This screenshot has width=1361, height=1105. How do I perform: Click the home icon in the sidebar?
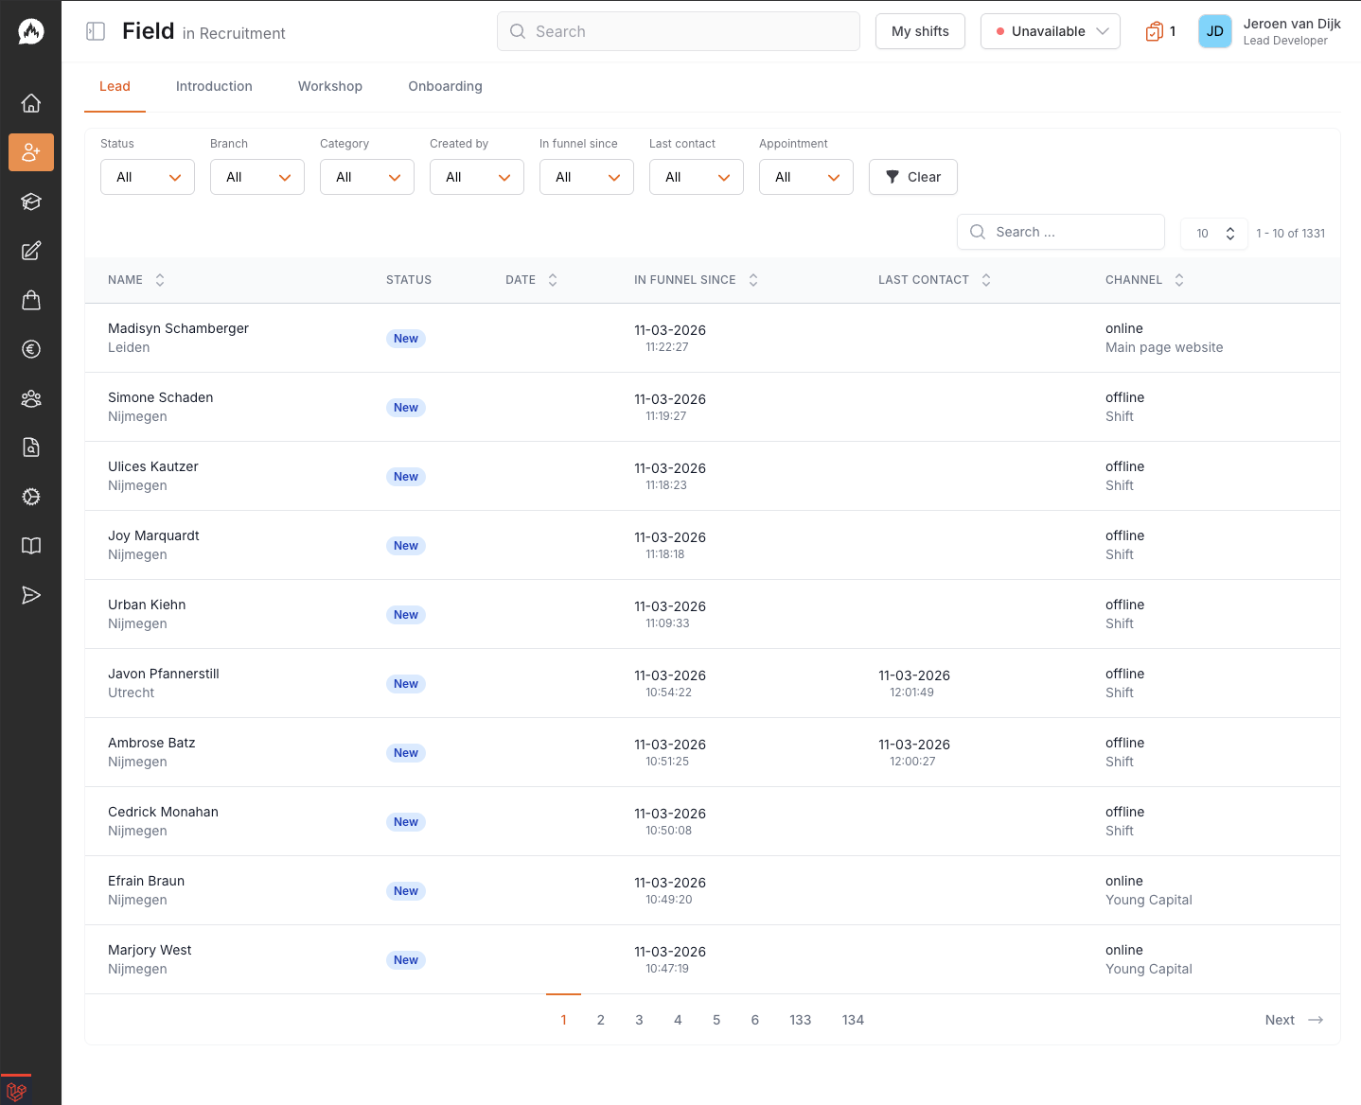(x=31, y=103)
